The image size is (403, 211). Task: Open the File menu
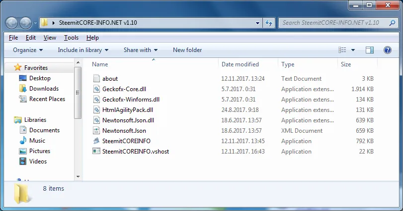pos(13,38)
